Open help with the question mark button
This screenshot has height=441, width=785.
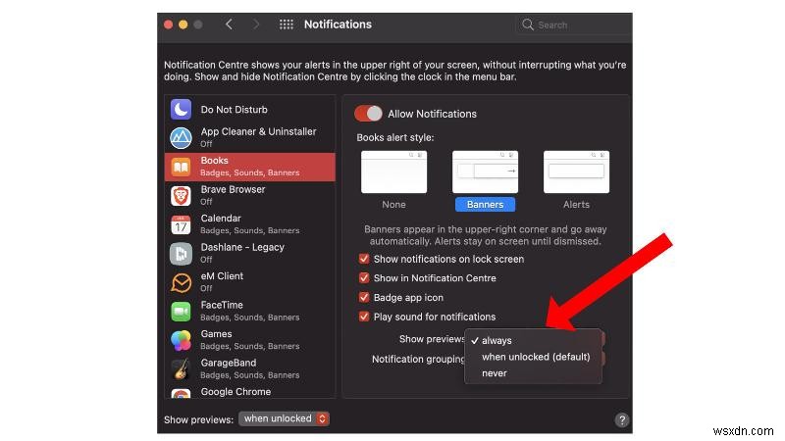[622, 420]
